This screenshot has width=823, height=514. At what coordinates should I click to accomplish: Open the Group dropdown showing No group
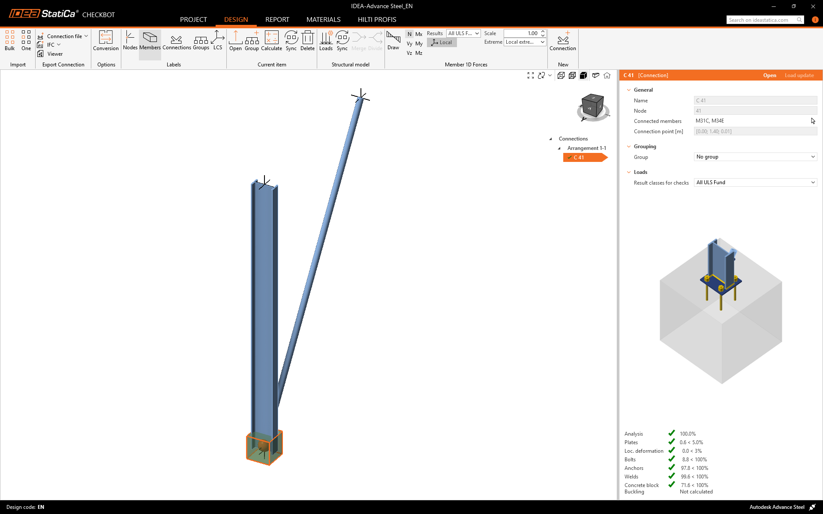pos(755,157)
